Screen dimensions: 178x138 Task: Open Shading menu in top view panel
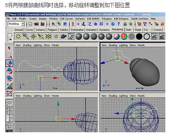coord(27,45)
